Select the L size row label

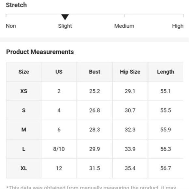pos(24,149)
